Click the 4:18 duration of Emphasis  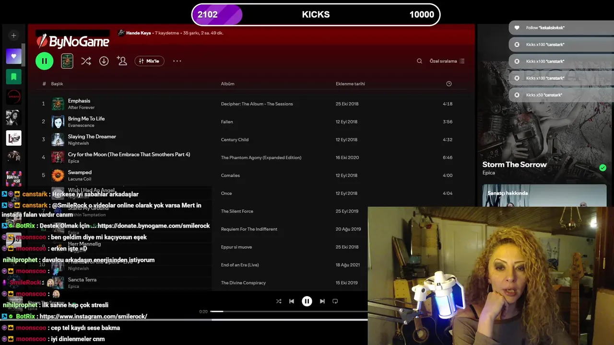tap(448, 104)
